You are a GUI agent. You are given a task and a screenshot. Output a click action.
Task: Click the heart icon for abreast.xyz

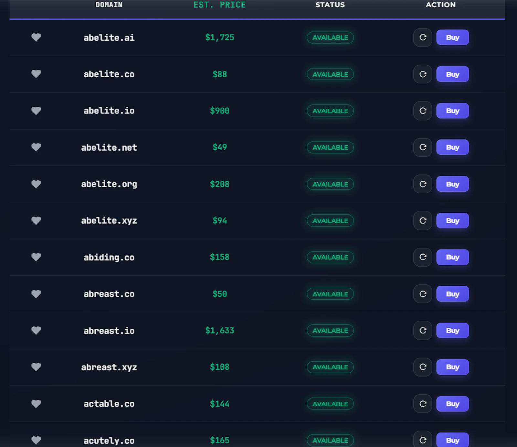click(x=36, y=367)
